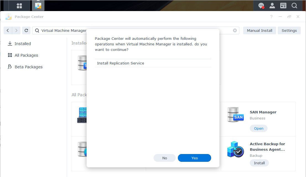
Task: Decline installation by clicking No
Action: click(x=165, y=158)
